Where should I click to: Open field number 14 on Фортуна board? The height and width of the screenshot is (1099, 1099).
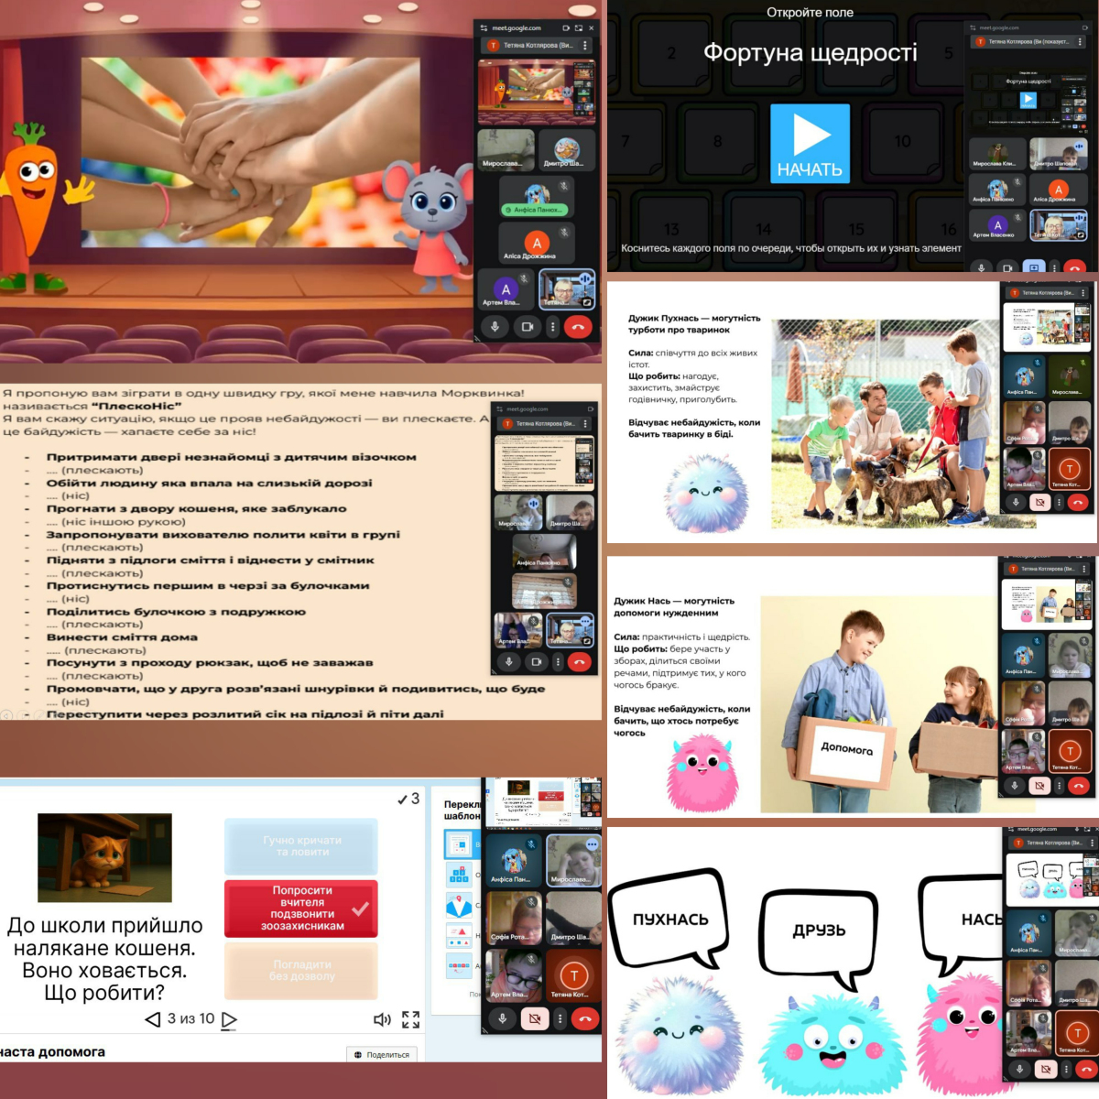click(x=763, y=229)
